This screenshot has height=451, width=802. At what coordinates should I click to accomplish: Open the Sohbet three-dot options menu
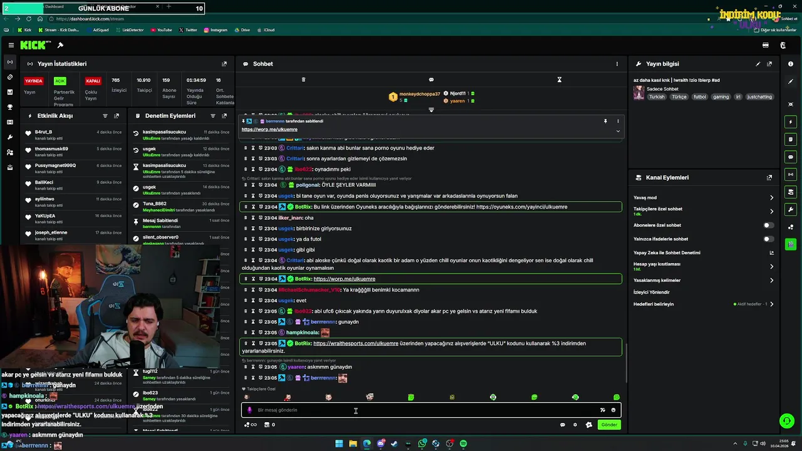pyautogui.click(x=617, y=64)
